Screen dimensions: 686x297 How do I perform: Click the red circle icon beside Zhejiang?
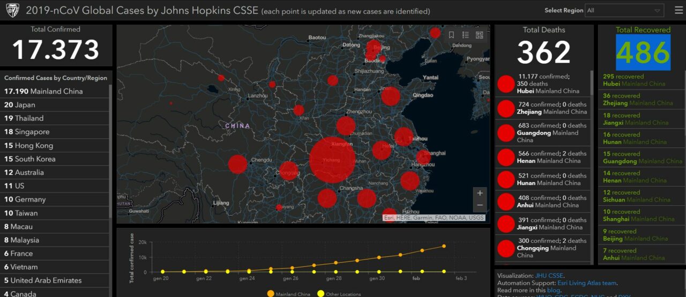506,108
